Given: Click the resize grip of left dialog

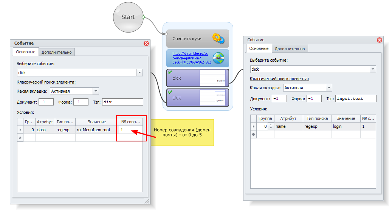Looking at the screenshot, I should coord(147,201).
